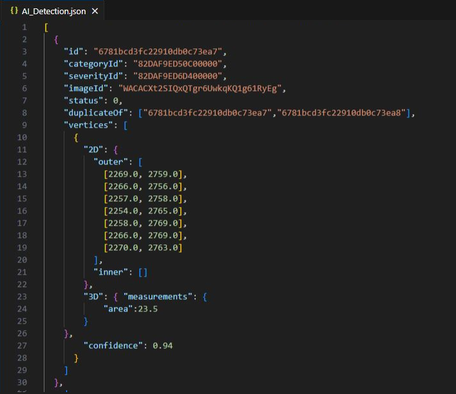Click the "measurements" key
The width and height of the screenshot is (456, 394).
click(x=158, y=297)
